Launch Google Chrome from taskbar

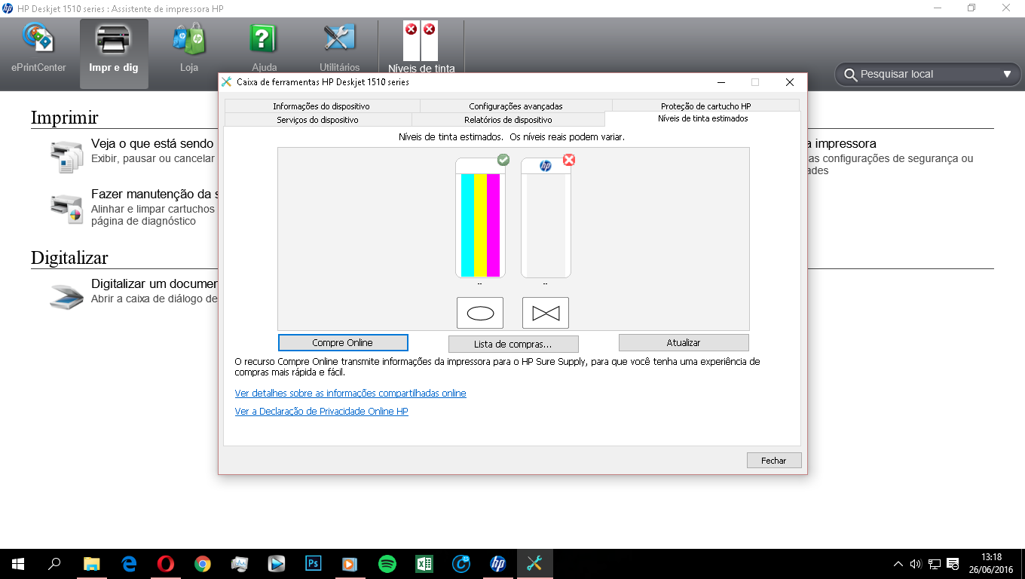tap(202, 563)
